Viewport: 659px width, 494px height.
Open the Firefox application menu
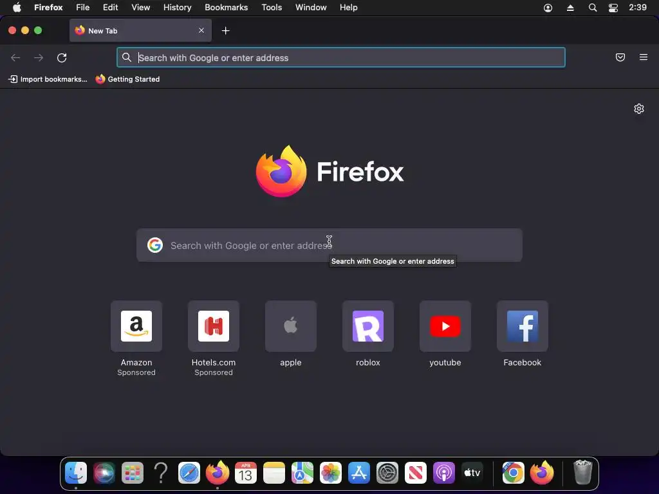48,8
